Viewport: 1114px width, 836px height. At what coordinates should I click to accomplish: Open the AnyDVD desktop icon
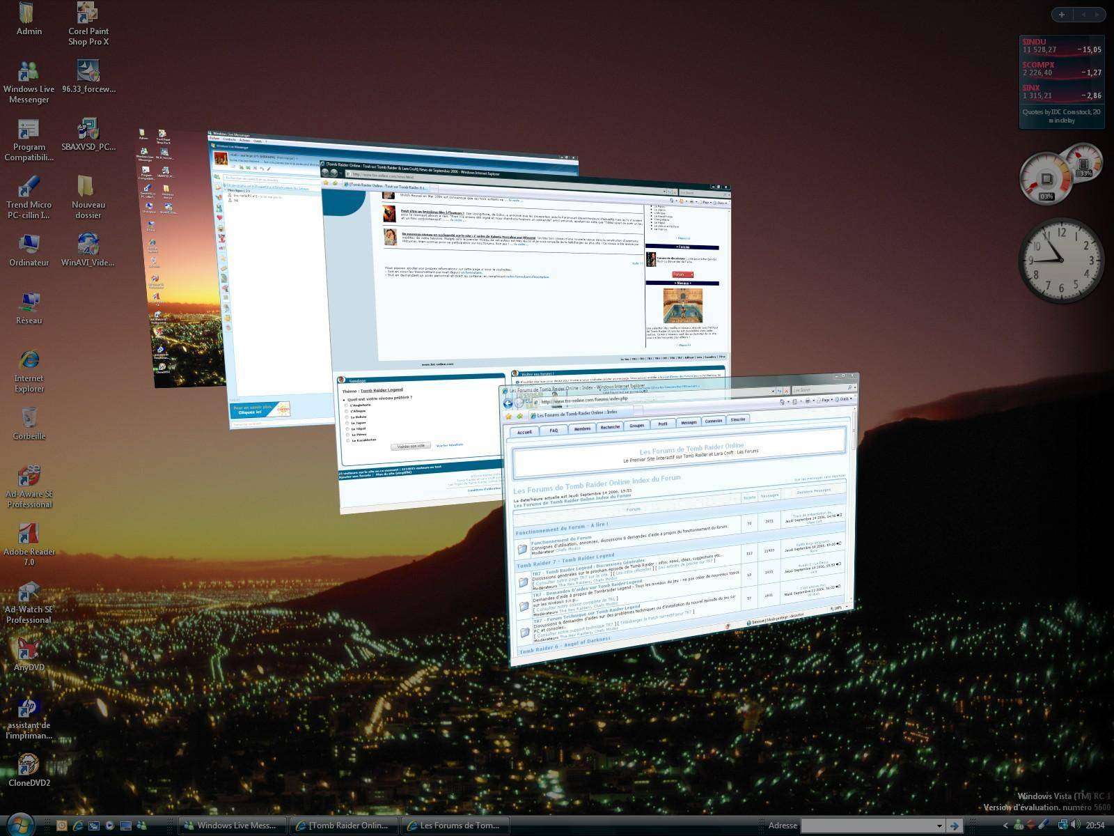click(x=29, y=655)
